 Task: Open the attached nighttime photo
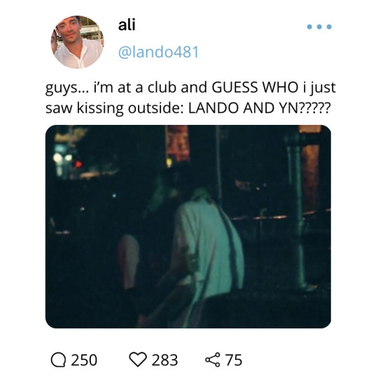coord(188,227)
